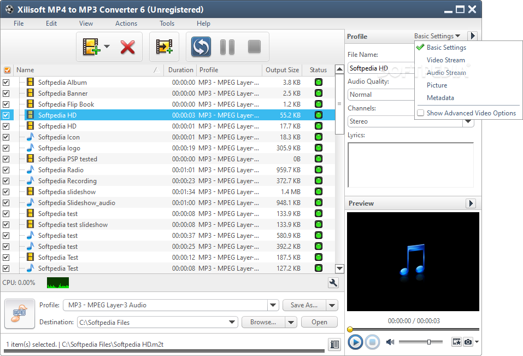Toggle the select-all checkbox in the header
The width and height of the screenshot is (523, 356).
click(x=7, y=70)
